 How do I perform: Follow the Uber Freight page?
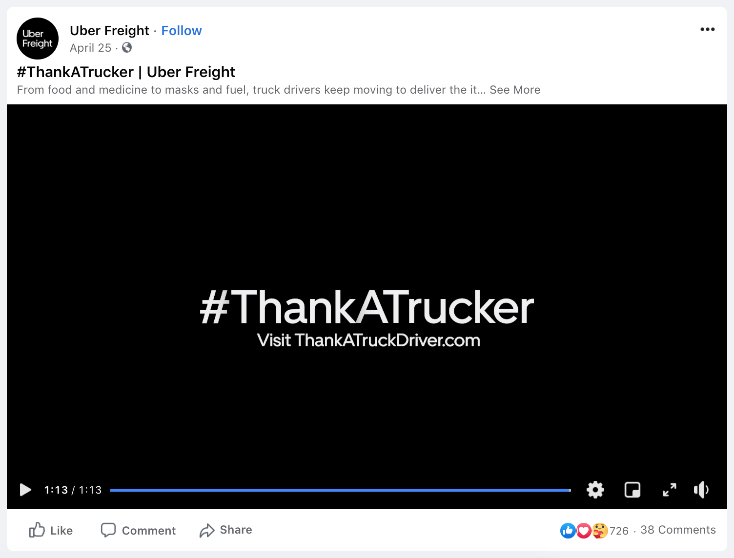(181, 31)
